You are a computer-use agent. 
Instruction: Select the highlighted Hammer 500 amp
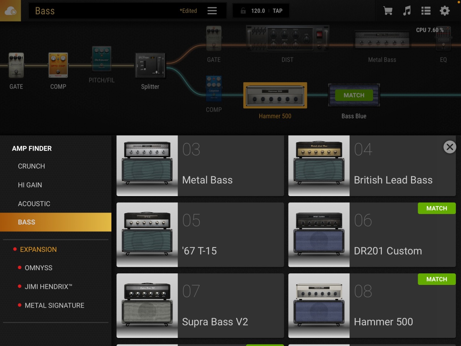pos(275,95)
